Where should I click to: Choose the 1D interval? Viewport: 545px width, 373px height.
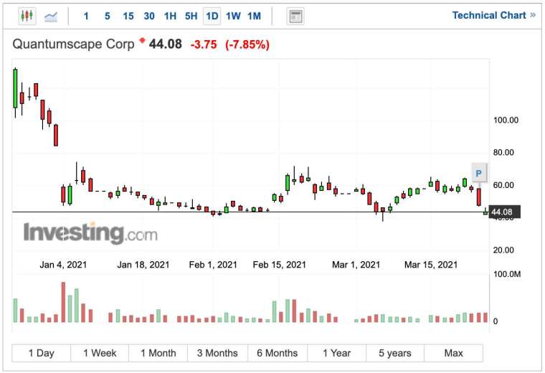coord(212,16)
